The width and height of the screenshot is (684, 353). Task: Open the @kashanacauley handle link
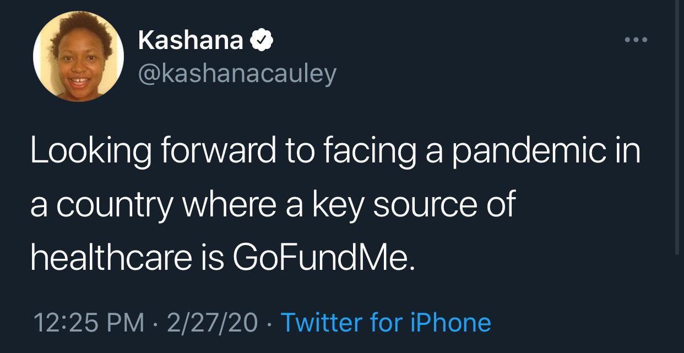pyautogui.click(x=237, y=73)
